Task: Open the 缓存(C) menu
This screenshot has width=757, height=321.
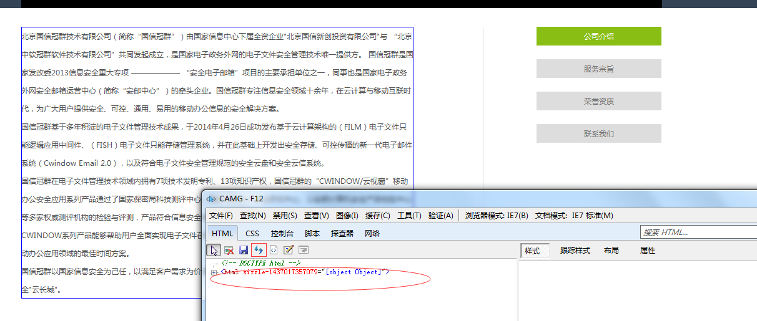Action: pyautogui.click(x=378, y=216)
